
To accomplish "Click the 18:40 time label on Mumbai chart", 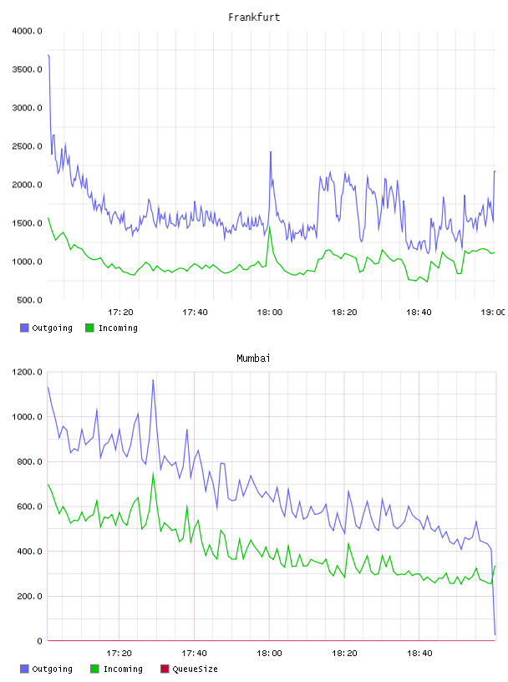I will pos(419,654).
